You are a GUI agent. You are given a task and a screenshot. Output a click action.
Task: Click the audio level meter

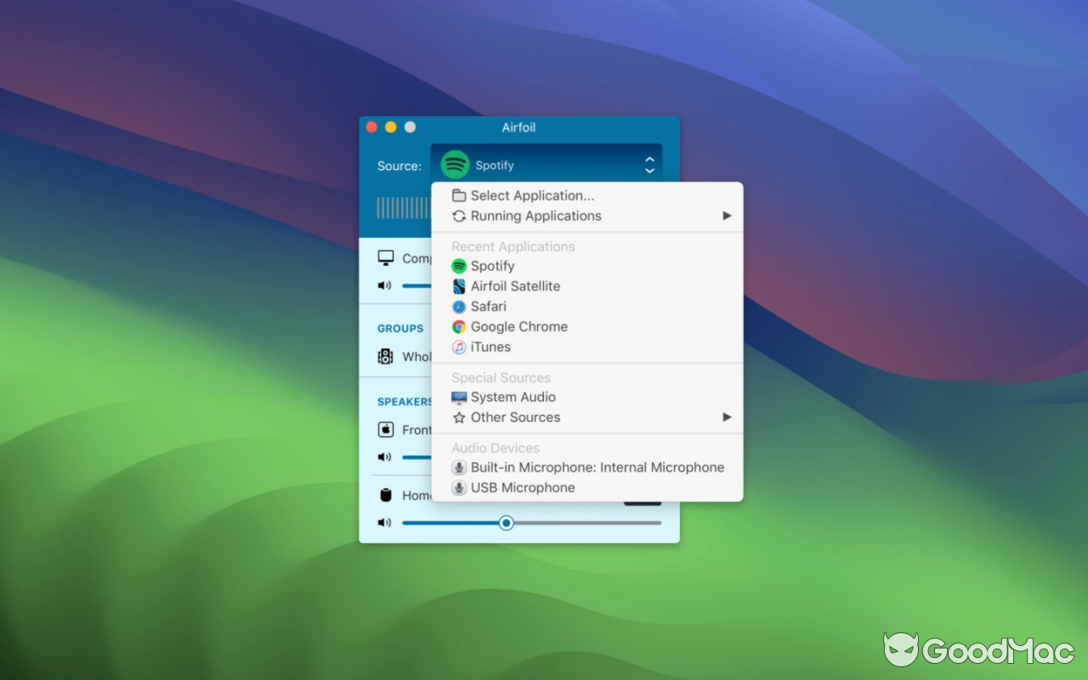coord(401,208)
